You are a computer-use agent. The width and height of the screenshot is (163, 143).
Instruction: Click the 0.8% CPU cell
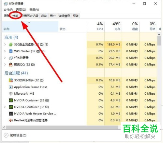point(96,58)
